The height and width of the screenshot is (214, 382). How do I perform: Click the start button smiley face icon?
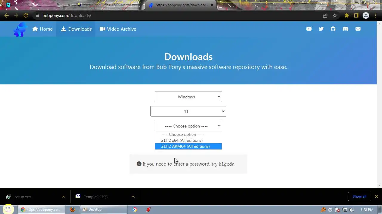point(8,209)
